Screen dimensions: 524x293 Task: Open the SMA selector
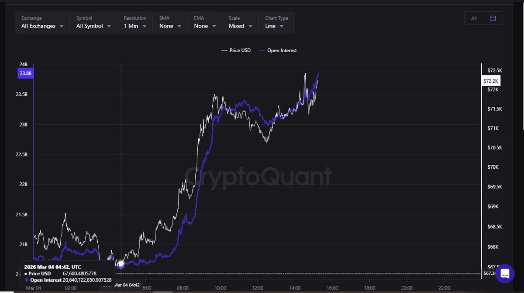170,26
